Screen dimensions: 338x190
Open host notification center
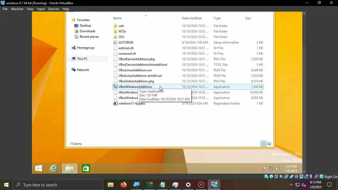(329, 185)
